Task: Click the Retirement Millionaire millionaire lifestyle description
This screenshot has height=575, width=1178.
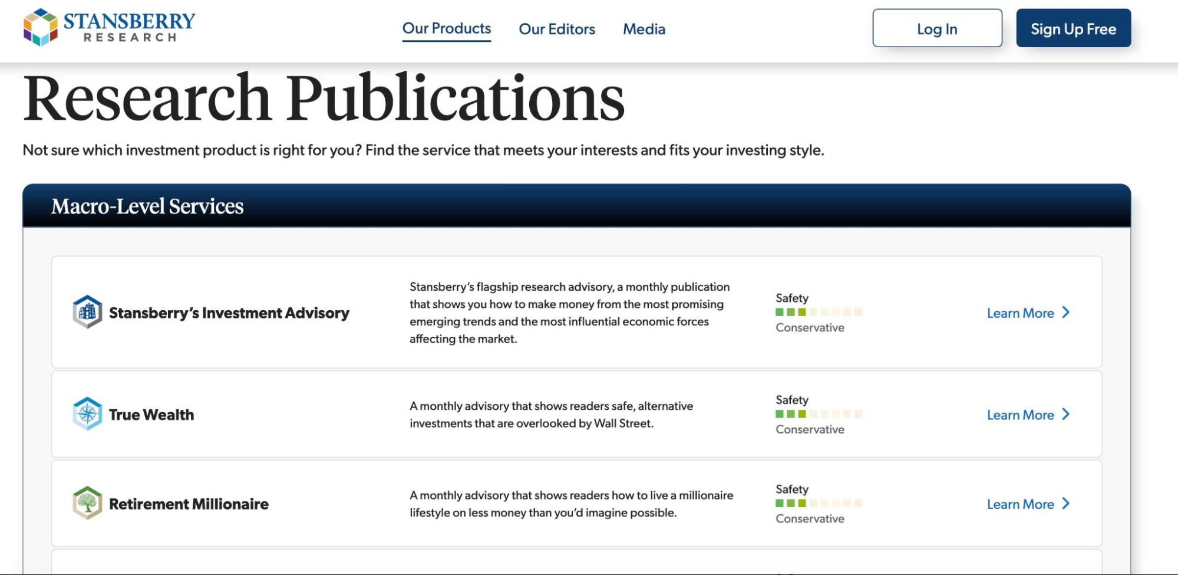Action: [x=572, y=504]
